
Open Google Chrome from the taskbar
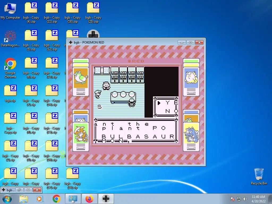click(x=57, y=199)
